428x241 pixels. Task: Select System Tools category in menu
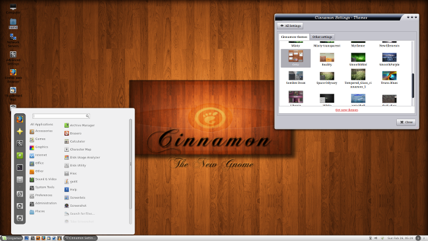pyautogui.click(x=42, y=187)
